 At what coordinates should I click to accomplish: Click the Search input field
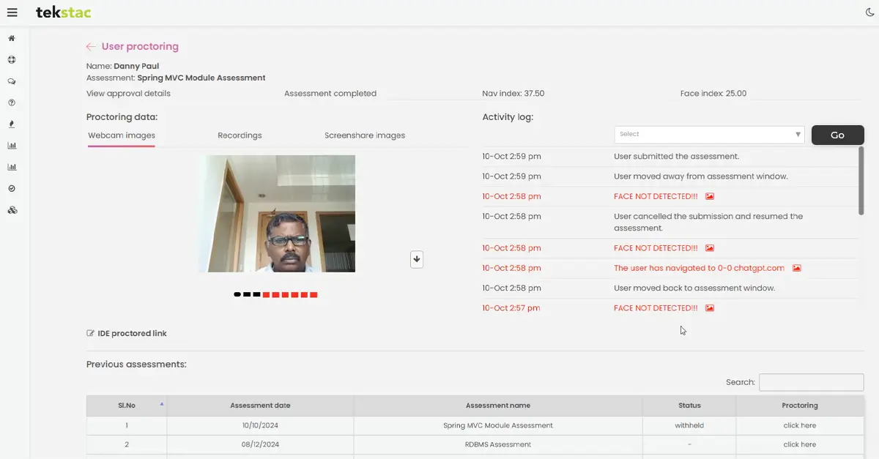coord(811,382)
